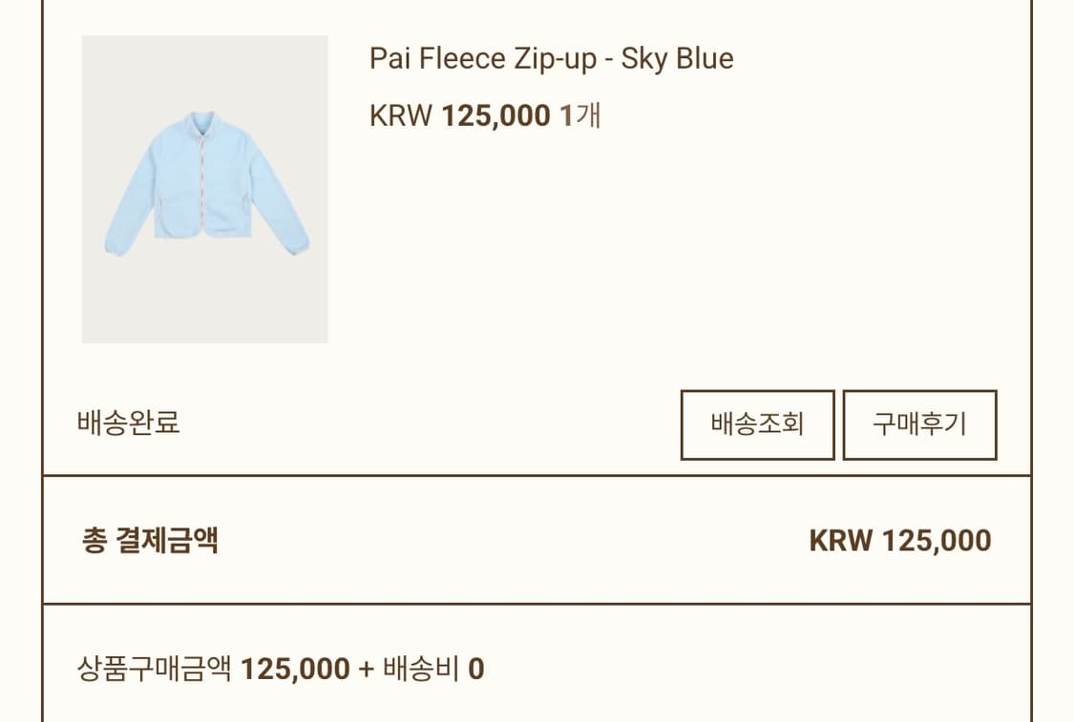Open the 배송조회 delivery tracking button

(x=757, y=425)
